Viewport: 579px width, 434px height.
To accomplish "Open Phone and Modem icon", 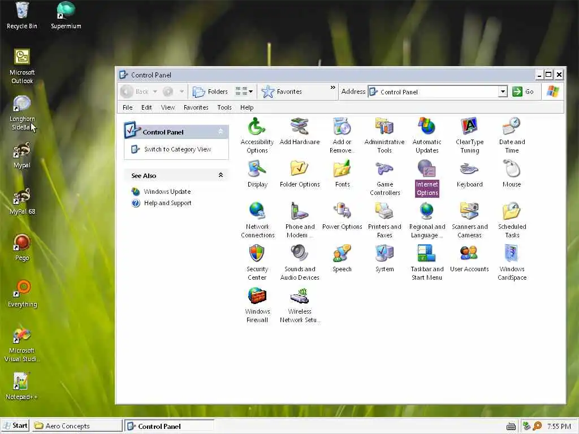I will coord(300,220).
